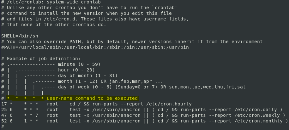
Task: Click minute value 47 in weekly job
Action: pos(4,115)
